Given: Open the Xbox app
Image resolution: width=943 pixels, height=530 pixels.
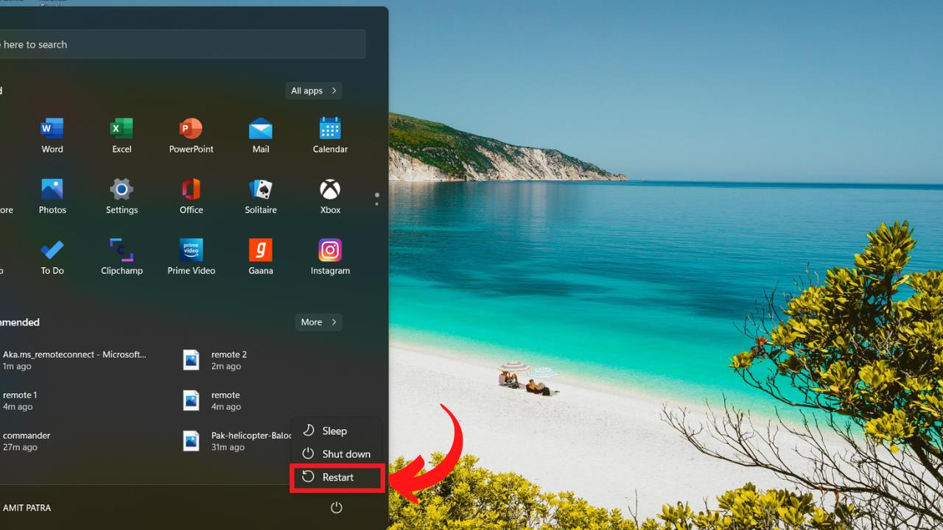Looking at the screenshot, I should (330, 197).
